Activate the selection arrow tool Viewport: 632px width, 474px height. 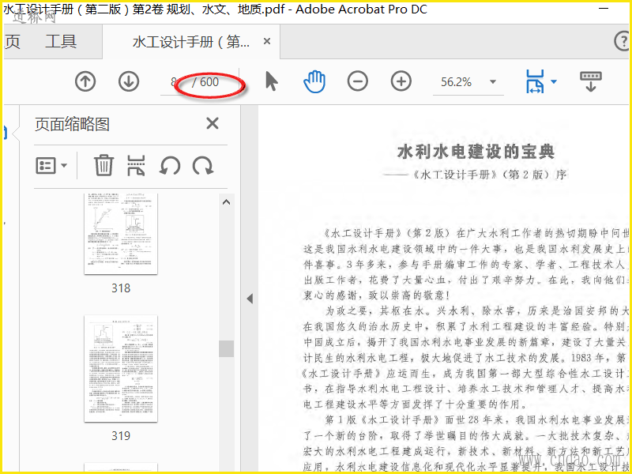(x=272, y=81)
